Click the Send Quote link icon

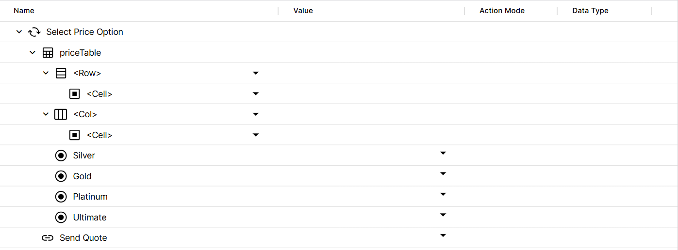point(48,238)
